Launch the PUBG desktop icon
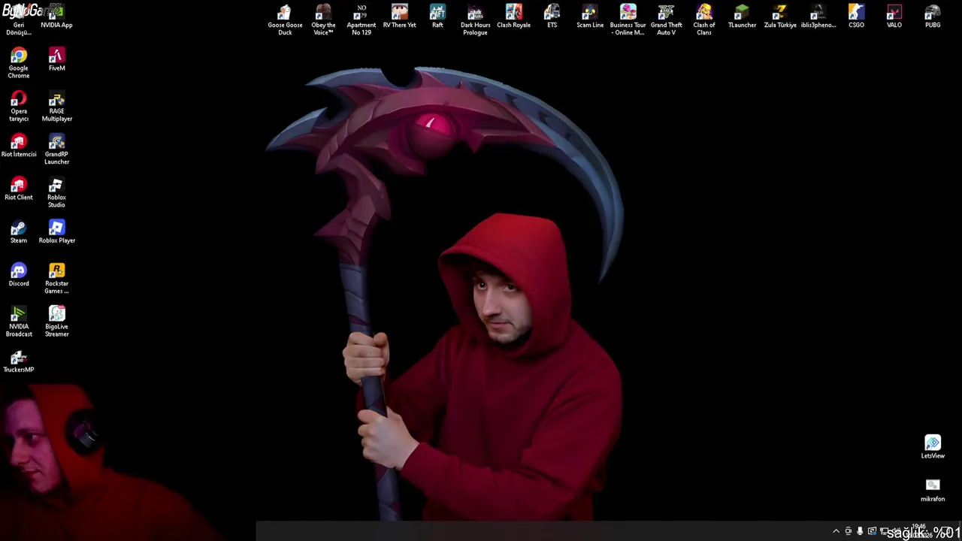The image size is (962, 541). (933, 16)
